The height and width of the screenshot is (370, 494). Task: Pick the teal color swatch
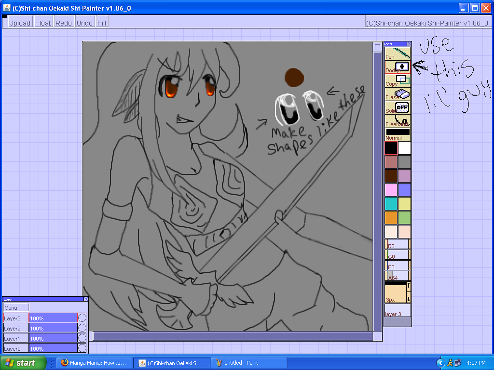(x=391, y=204)
